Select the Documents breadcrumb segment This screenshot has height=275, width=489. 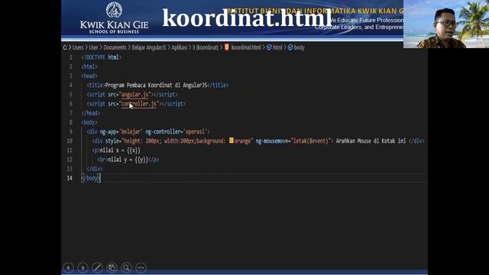point(115,47)
